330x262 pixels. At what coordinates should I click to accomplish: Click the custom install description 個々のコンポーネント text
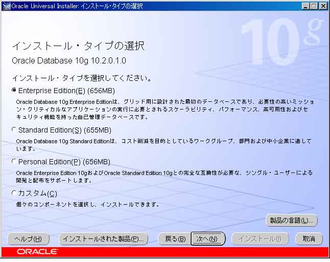[x=87, y=205]
